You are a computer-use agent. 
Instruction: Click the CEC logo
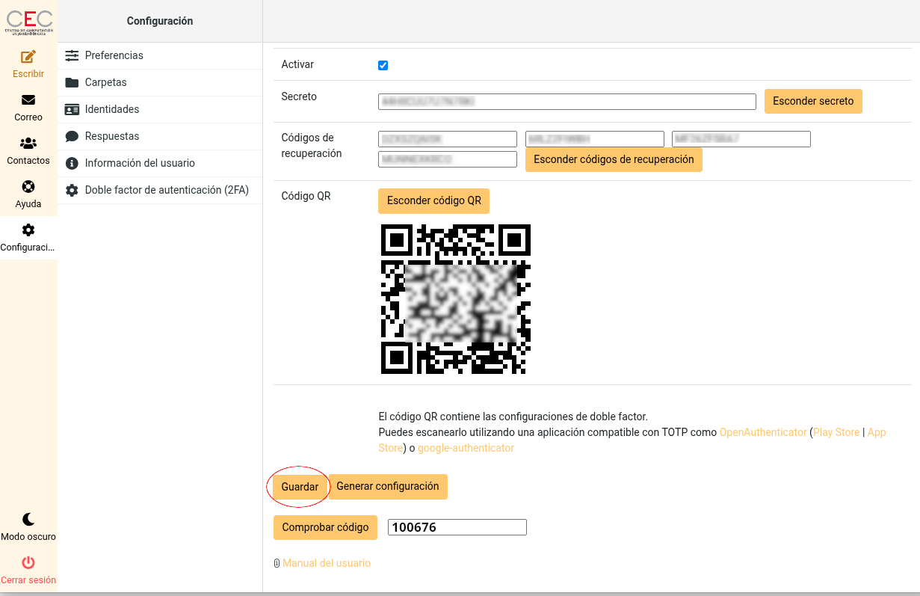click(x=29, y=22)
